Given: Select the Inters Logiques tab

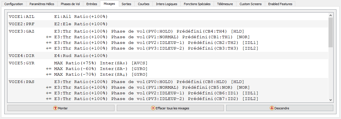Looking at the screenshot, I should pyautogui.click(x=167, y=4).
